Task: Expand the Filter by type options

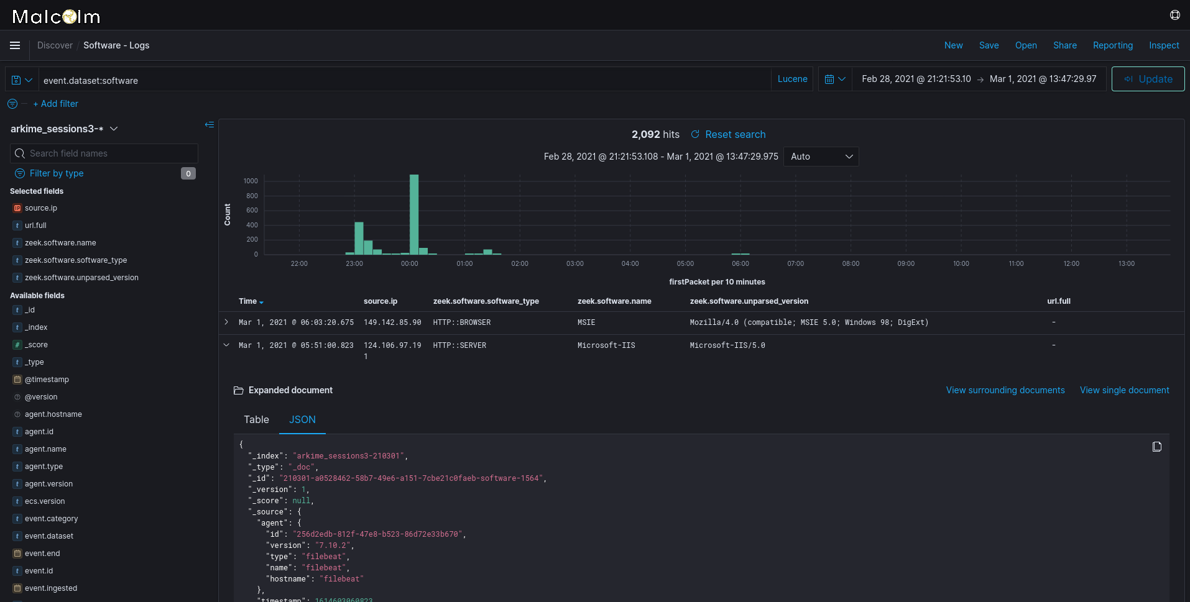Action: click(57, 173)
